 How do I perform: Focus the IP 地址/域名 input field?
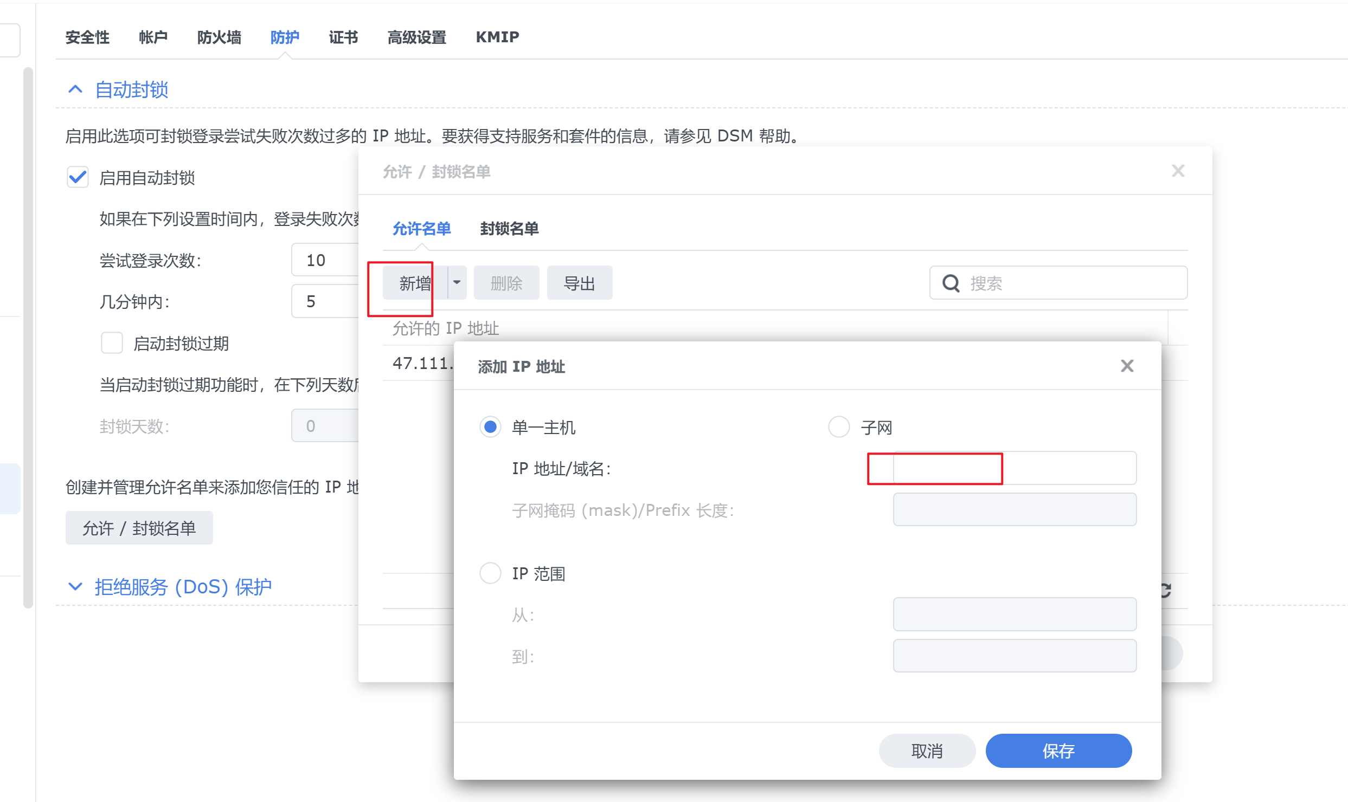(1014, 468)
